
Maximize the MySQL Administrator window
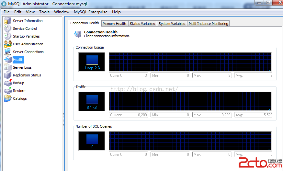(268, 2)
